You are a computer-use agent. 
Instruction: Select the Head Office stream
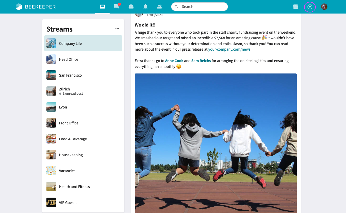click(x=83, y=59)
